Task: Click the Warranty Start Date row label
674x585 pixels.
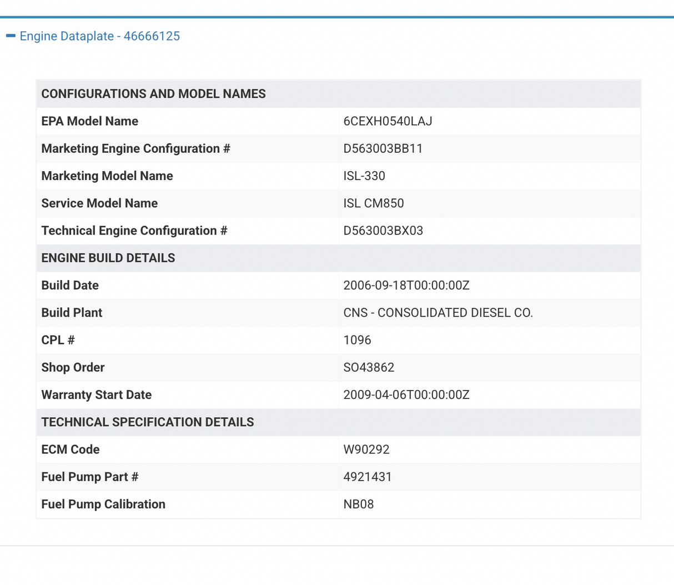Action: click(96, 395)
